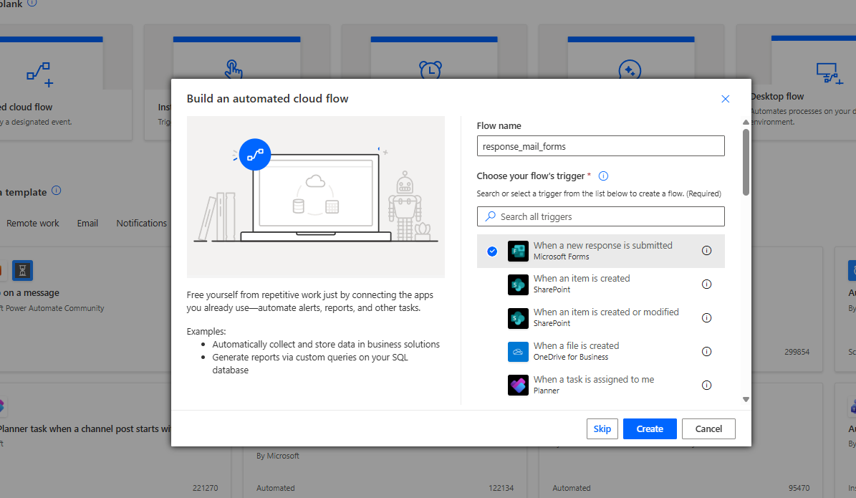This screenshot has height=498, width=856.
Task: Select 'When an item is created' trigger
Action: (581, 279)
